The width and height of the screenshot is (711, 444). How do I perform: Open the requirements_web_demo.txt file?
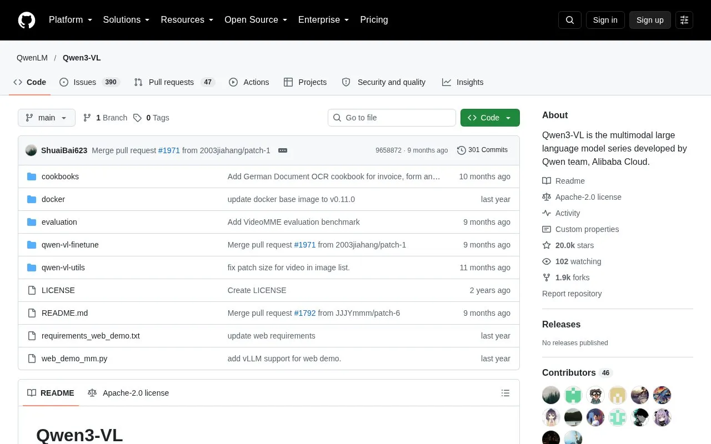click(x=91, y=336)
